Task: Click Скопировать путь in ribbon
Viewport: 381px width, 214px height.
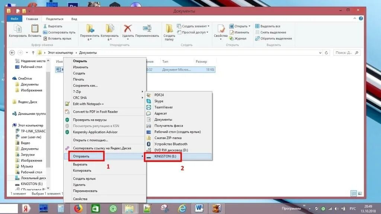Action: point(59,32)
